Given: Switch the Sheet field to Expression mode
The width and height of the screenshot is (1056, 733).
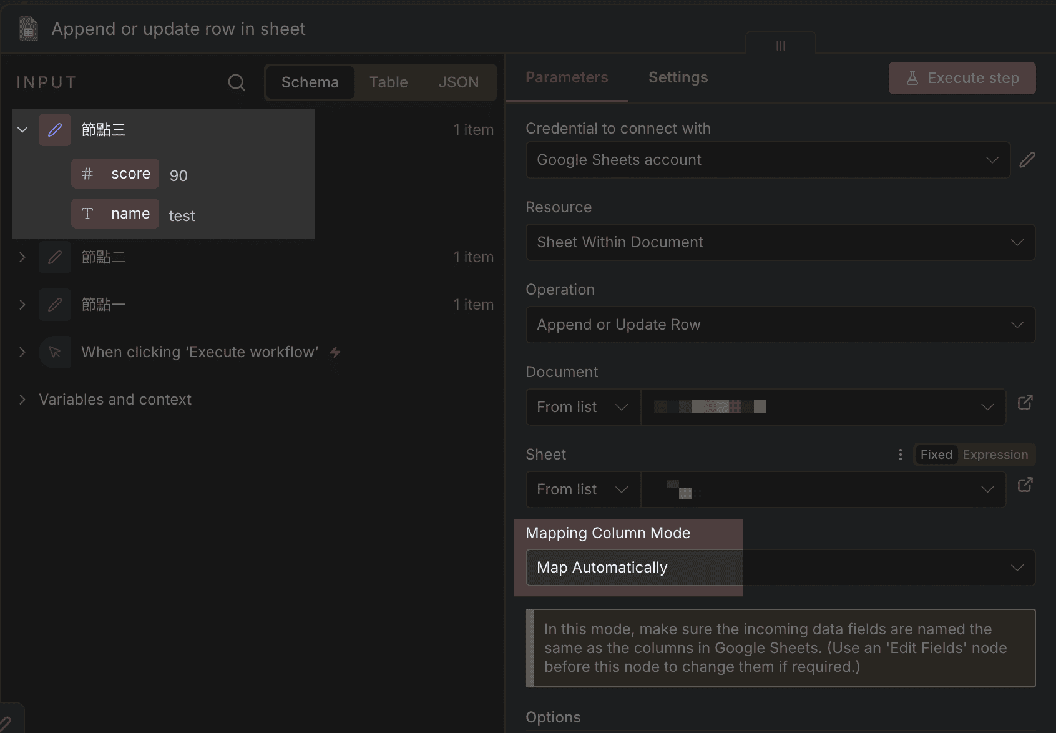Looking at the screenshot, I should pyautogui.click(x=995, y=455).
